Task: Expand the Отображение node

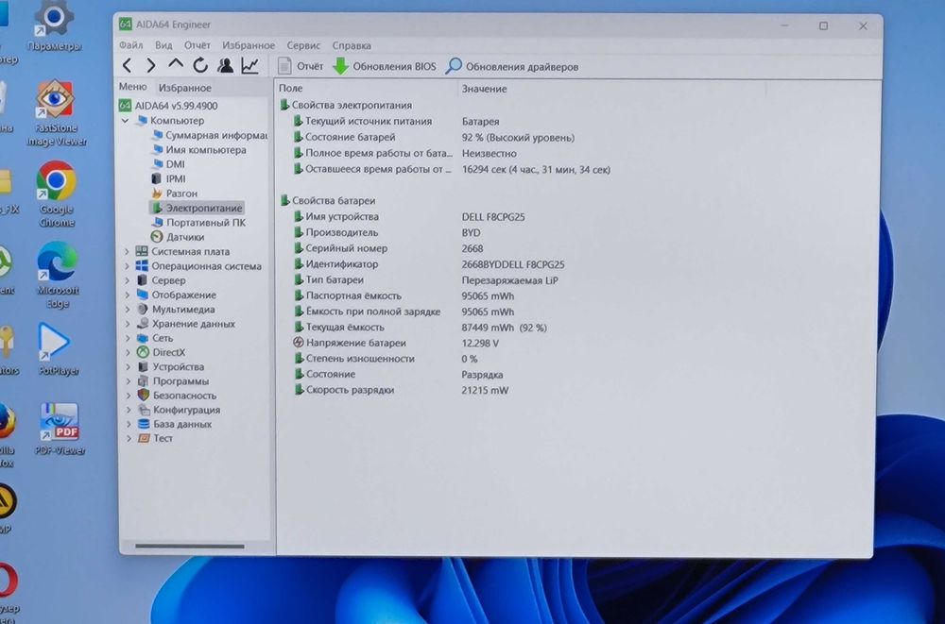Action: [x=128, y=295]
